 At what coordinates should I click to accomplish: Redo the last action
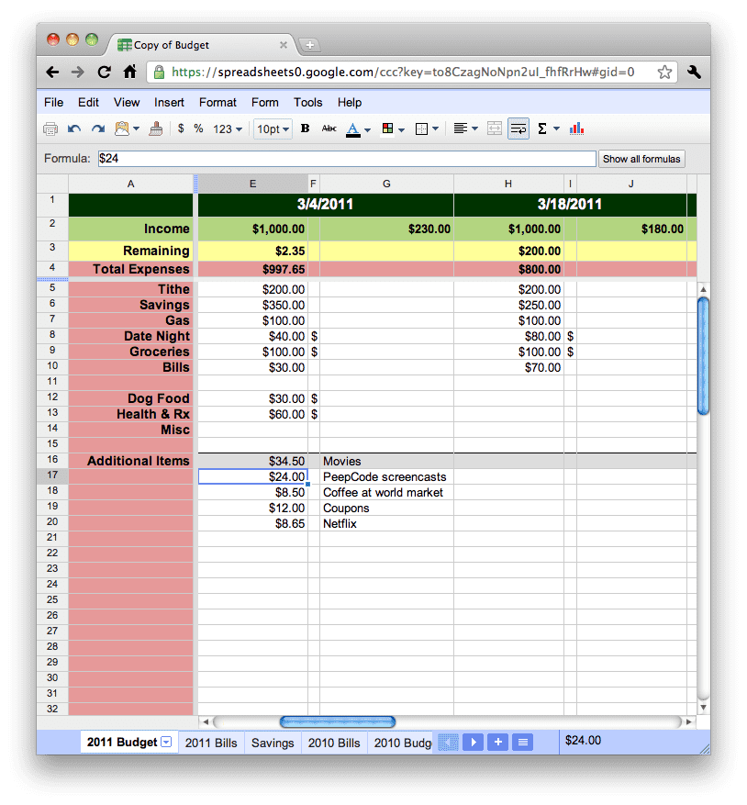(x=98, y=129)
